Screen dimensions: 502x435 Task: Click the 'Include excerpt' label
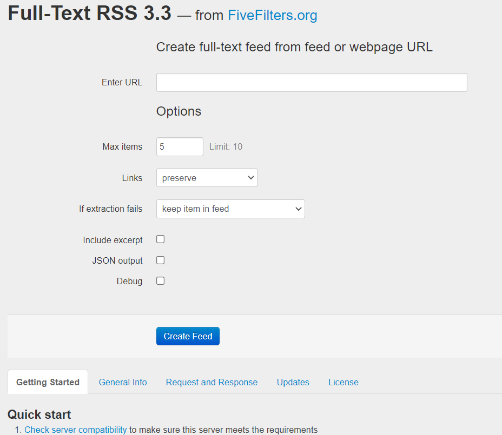(x=113, y=240)
